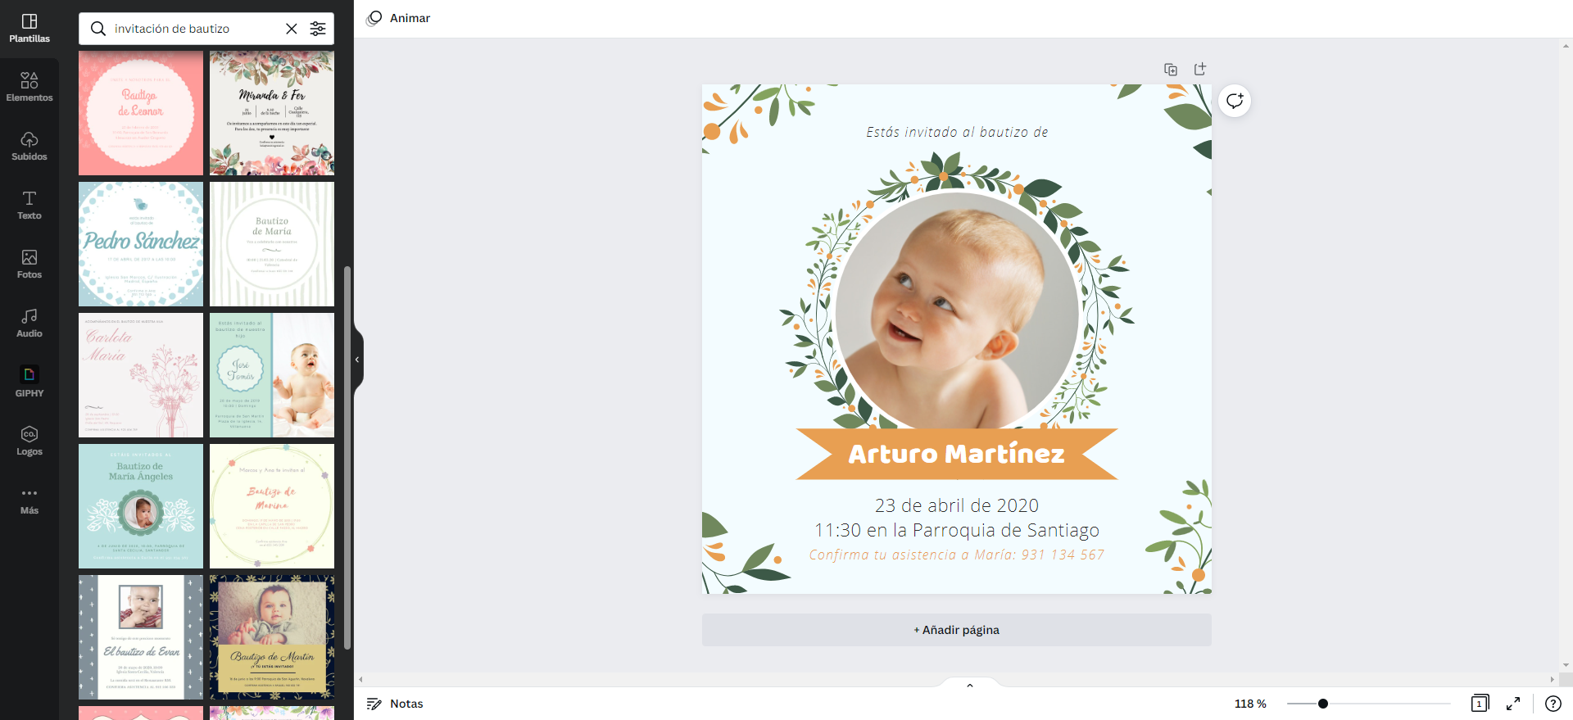This screenshot has width=1573, height=720.
Task: Select the 'Arturo Martínez' name text
Action: [x=956, y=454]
